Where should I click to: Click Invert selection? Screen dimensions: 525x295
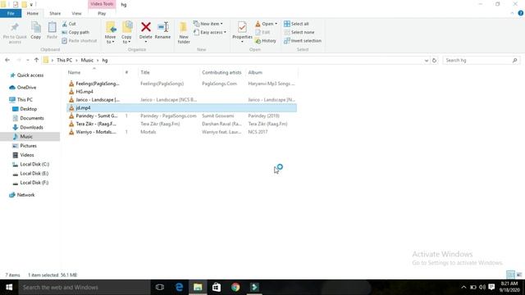coord(303,40)
